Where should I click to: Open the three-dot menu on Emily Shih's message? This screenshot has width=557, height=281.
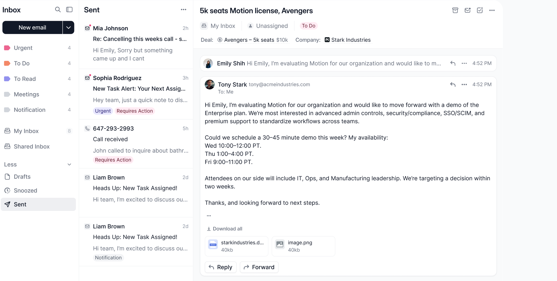click(464, 63)
